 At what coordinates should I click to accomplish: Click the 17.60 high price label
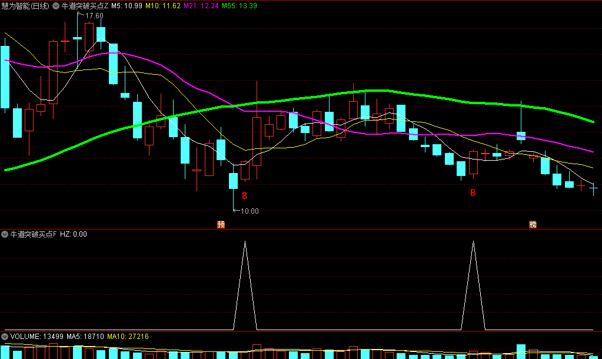pyautogui.click(x=94, y=16)
